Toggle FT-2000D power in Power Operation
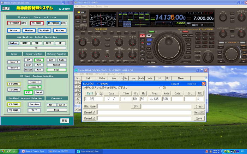 pyautogui.click(x=13, y=23)
